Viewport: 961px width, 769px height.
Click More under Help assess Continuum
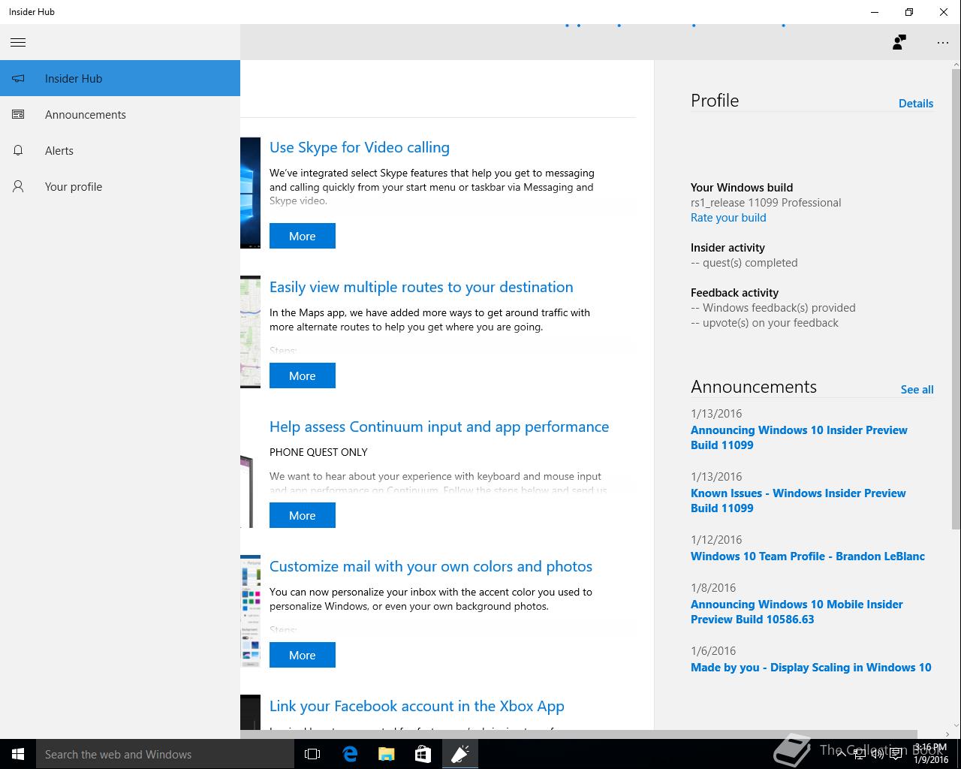tap(303, 515)
